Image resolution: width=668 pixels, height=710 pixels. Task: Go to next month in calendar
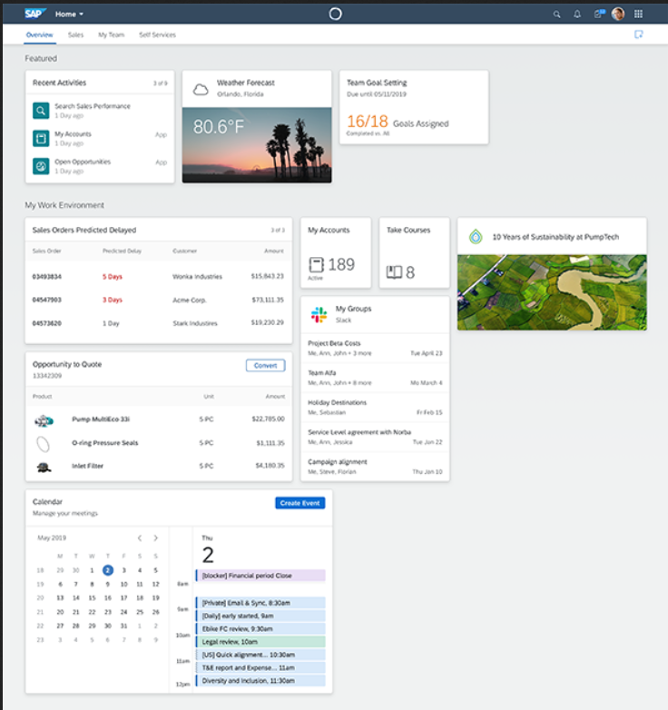click(156, 537)
